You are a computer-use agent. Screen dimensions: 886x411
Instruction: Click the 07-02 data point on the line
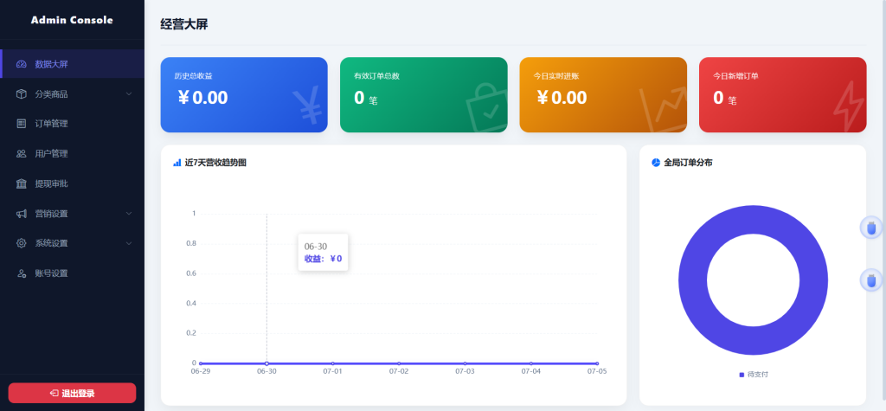pos(399,363)
